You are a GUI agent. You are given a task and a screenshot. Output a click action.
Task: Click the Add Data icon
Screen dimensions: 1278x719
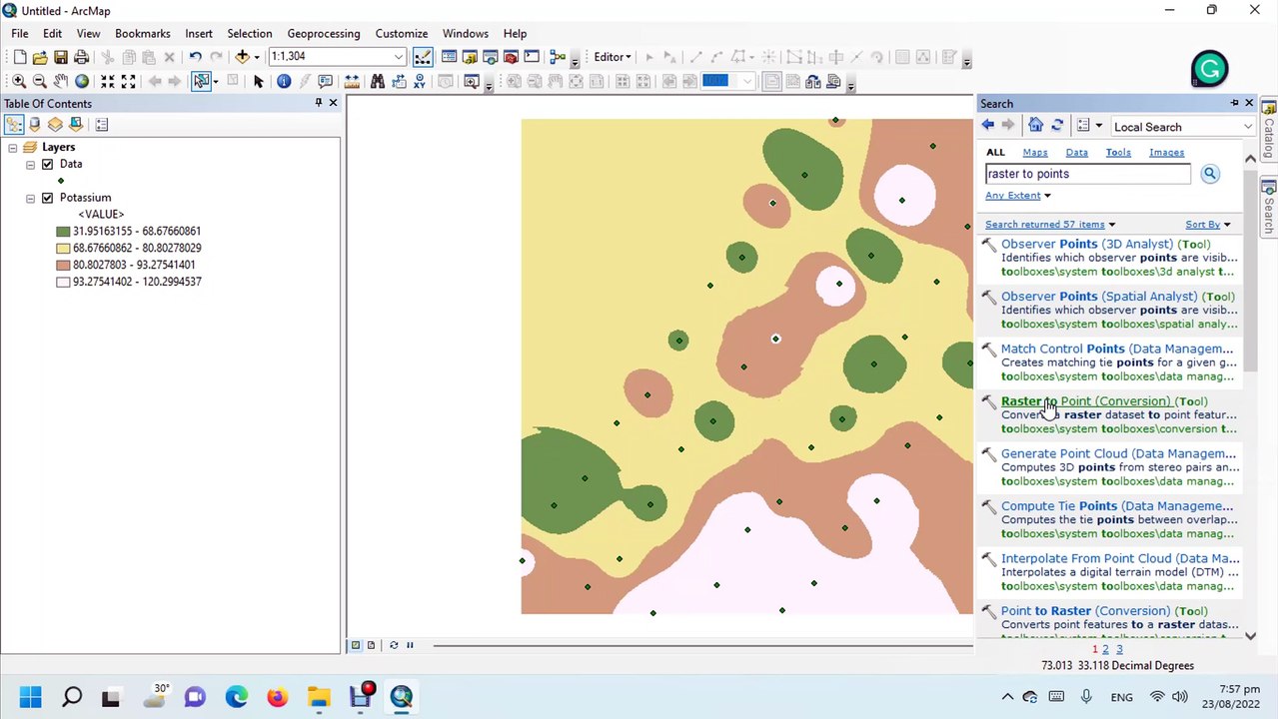(242, 57)
